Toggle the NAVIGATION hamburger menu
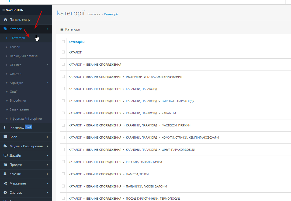 pyautogui.click(x=4, y=10)
